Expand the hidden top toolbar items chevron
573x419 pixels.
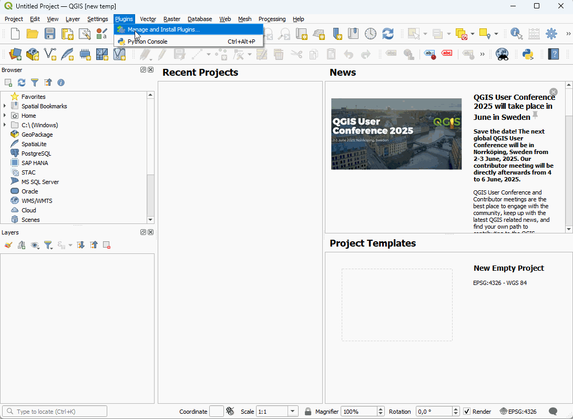[568, 34]
